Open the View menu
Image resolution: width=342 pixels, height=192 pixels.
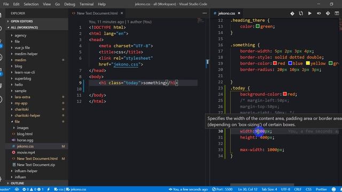(x=46, y=4)
